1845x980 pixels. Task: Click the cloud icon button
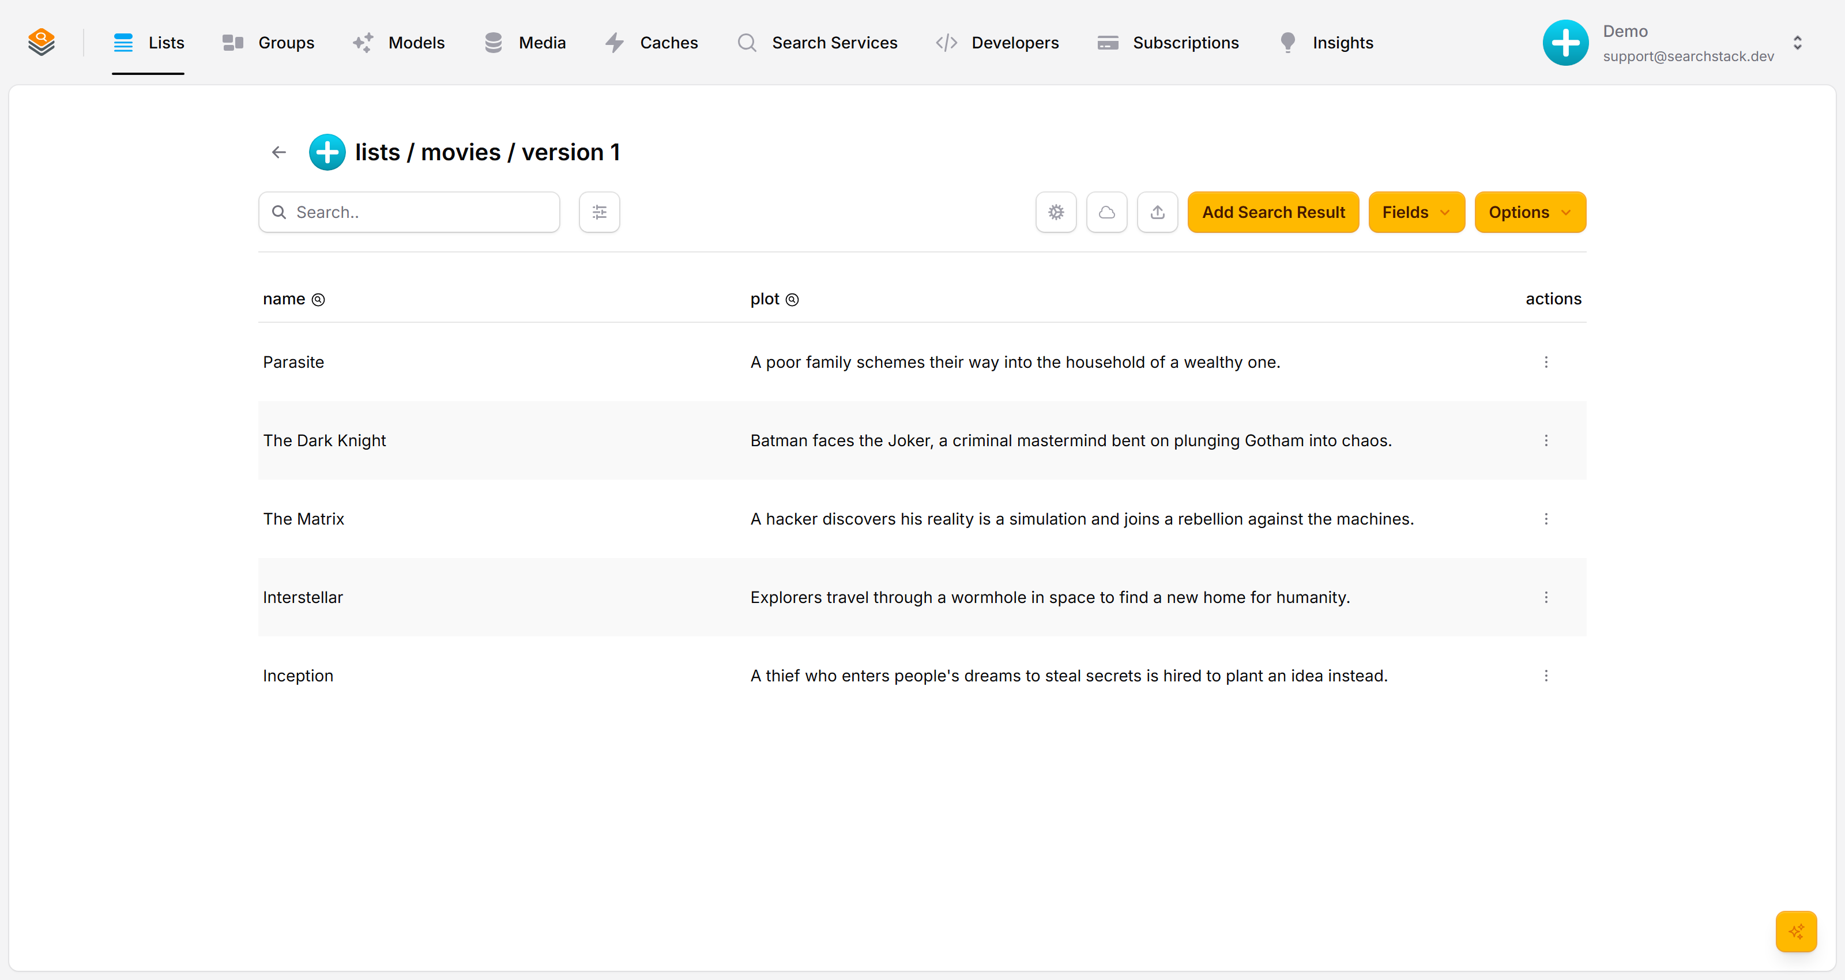pos(1106,212)
